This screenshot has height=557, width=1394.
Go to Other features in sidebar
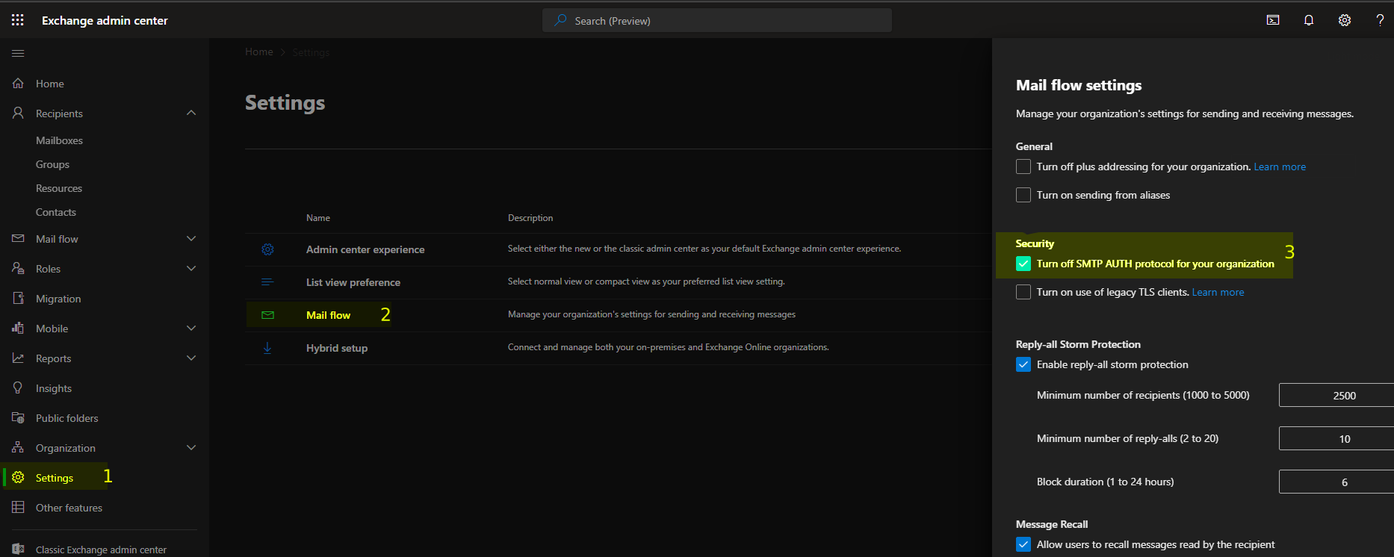[69, 508]
